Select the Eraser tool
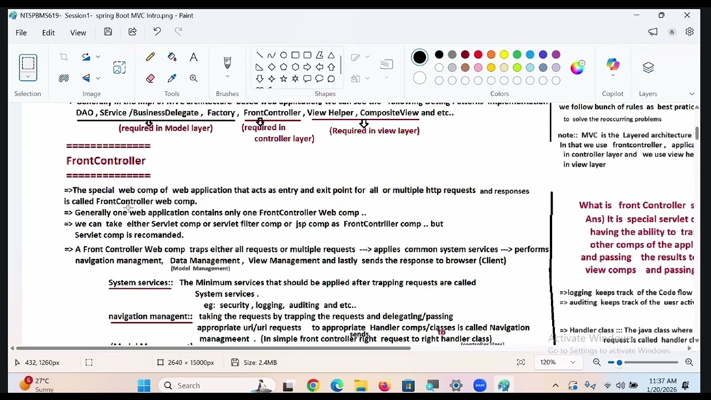Screen dimensions: 711x400 tap(150, 78)
